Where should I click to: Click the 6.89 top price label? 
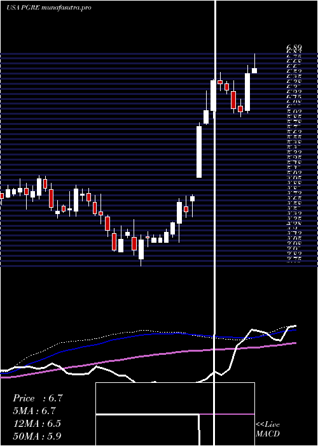(294, 48)
